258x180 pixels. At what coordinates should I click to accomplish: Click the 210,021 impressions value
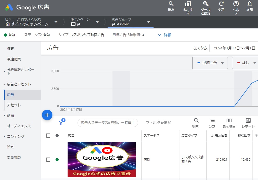(222, 159)
